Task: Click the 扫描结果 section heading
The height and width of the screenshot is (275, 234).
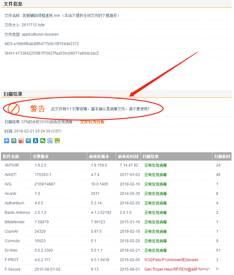Action: click(13, 94)
